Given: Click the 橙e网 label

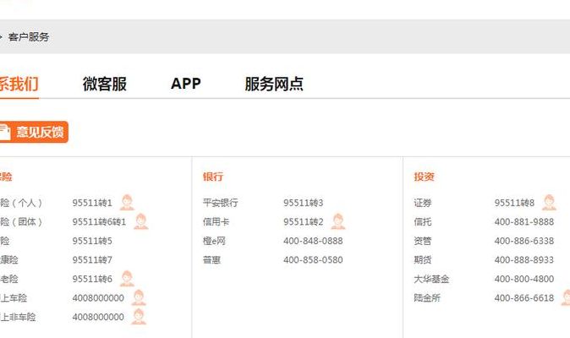Looking at the screenshot, I should click(214, 241).
